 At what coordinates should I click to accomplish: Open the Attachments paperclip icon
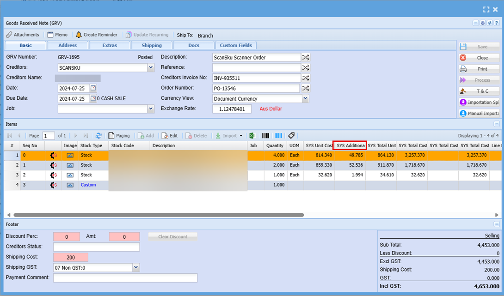tap(9, 35)
